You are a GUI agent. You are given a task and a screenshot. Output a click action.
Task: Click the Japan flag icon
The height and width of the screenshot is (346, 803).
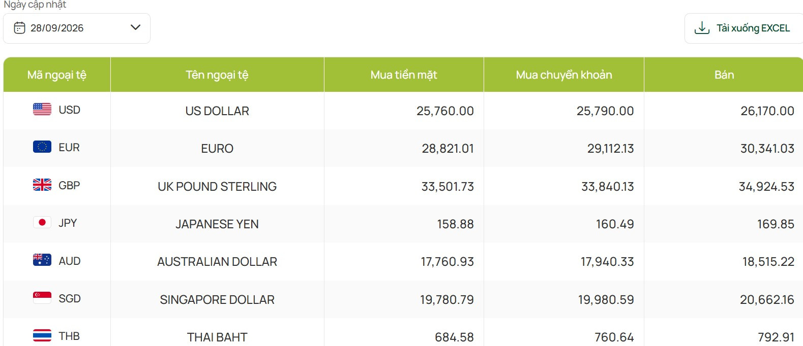click(42, 222)
